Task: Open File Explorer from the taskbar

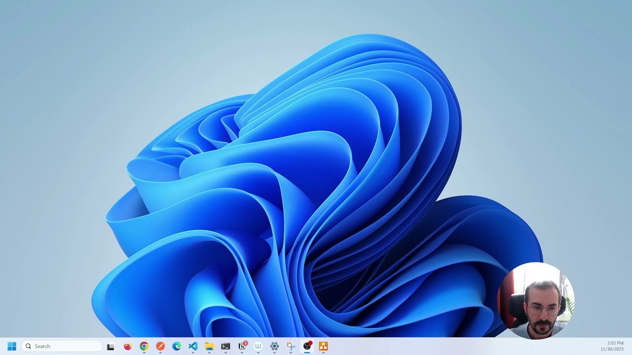Action: (x=209, y=347)
